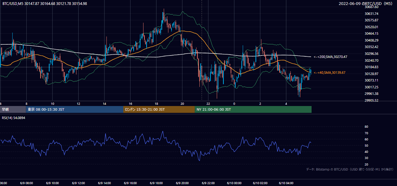This screenshot has width=397, height=186.
Task: Click price axis value 30128.97
Action: click(372, 74)
